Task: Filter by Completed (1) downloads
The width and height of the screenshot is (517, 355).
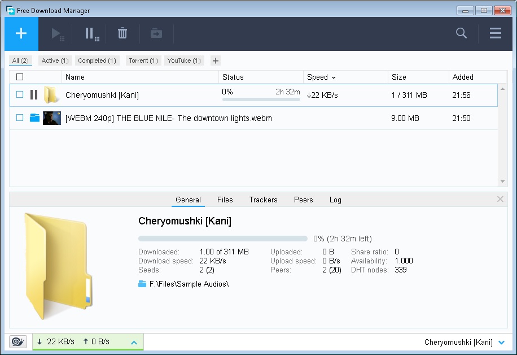Action: click(x=97, y=60)
